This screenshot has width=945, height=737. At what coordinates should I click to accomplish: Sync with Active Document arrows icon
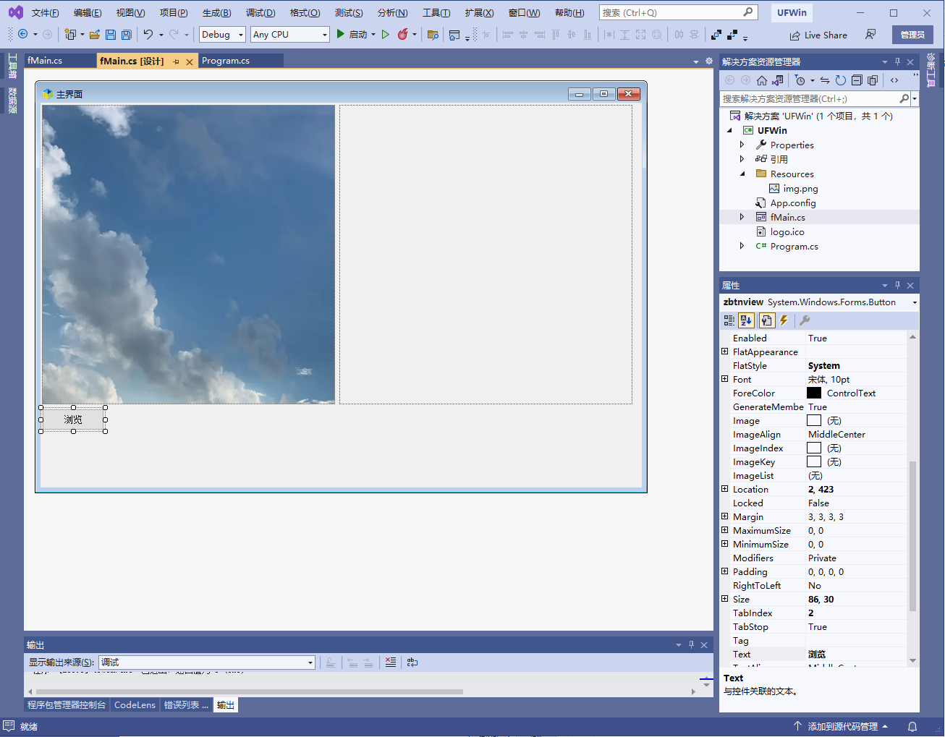click(x=825, y=80)
